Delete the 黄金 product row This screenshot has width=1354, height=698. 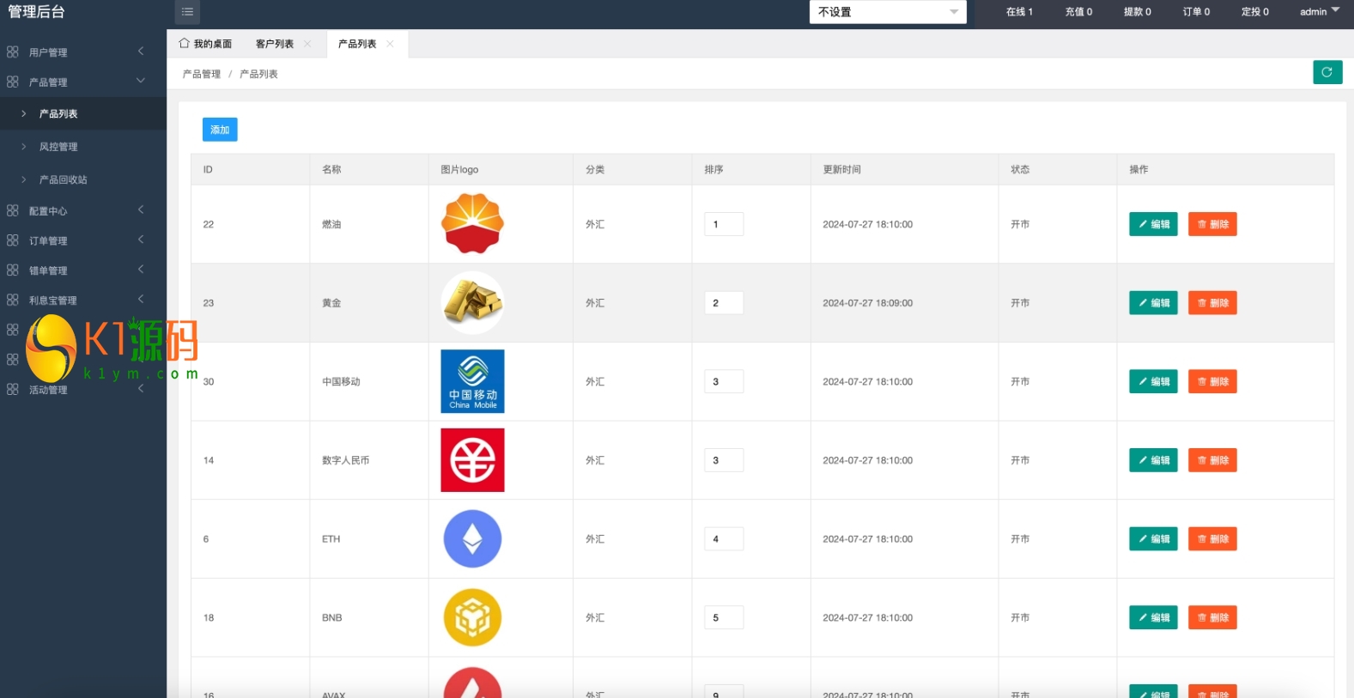click(1212, 303)
